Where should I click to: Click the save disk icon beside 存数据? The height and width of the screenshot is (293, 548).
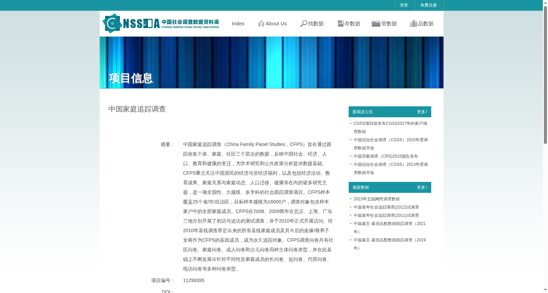point(340,24)
